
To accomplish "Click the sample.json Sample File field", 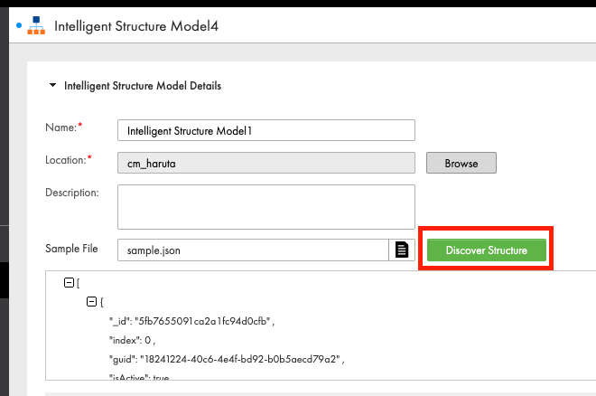I will click(x=253, y=250).
